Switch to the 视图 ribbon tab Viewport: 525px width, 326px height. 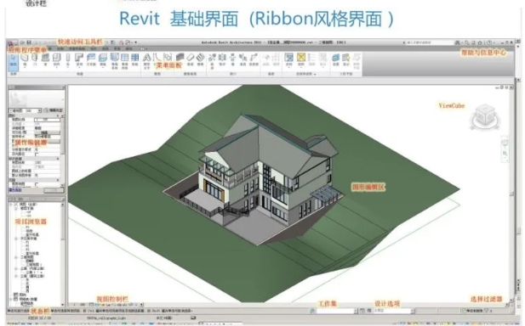pos(106,48)
